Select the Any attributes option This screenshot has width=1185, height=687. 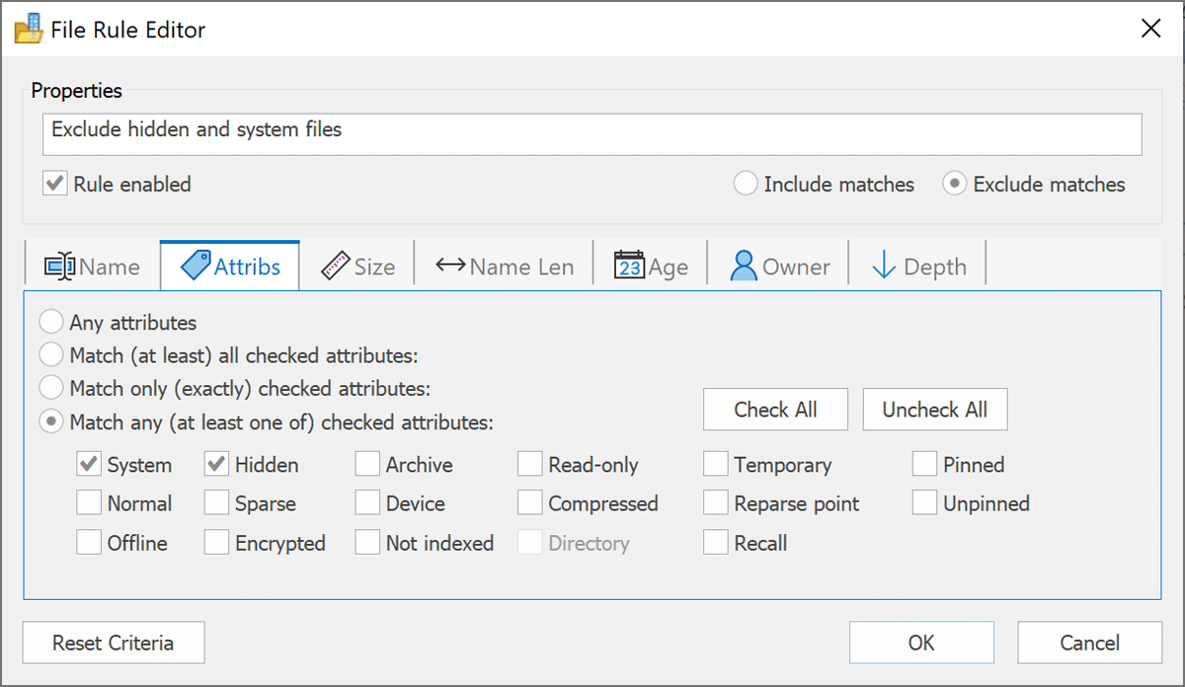[50, 320]
